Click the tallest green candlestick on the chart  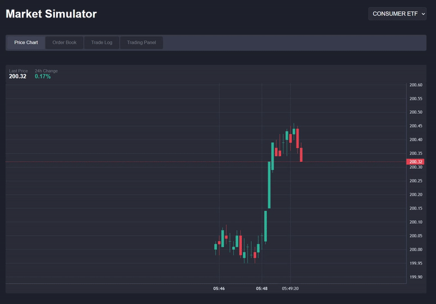point(269,185)
